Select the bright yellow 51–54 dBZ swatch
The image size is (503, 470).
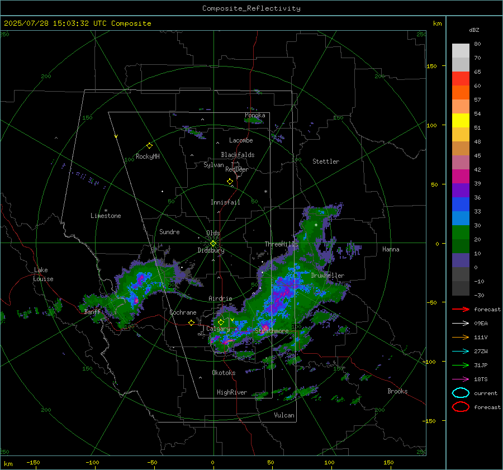[461, 120]
